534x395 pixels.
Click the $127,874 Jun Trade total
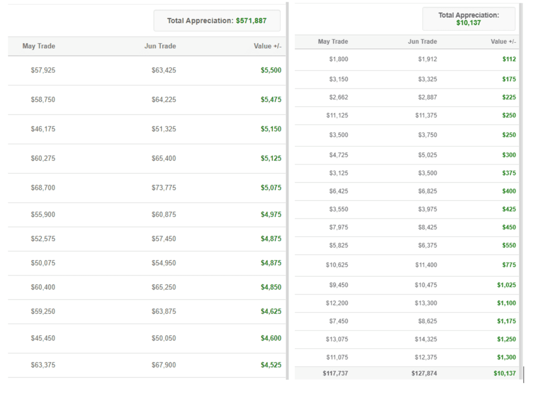424,373
